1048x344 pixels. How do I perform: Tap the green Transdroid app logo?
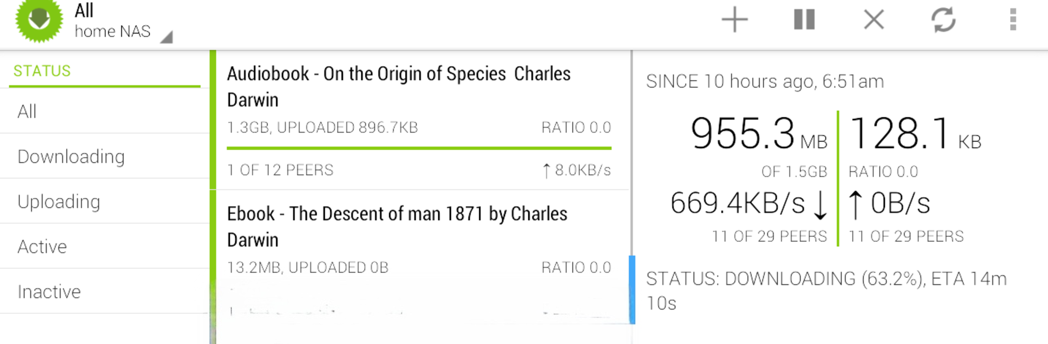[39, 20]
